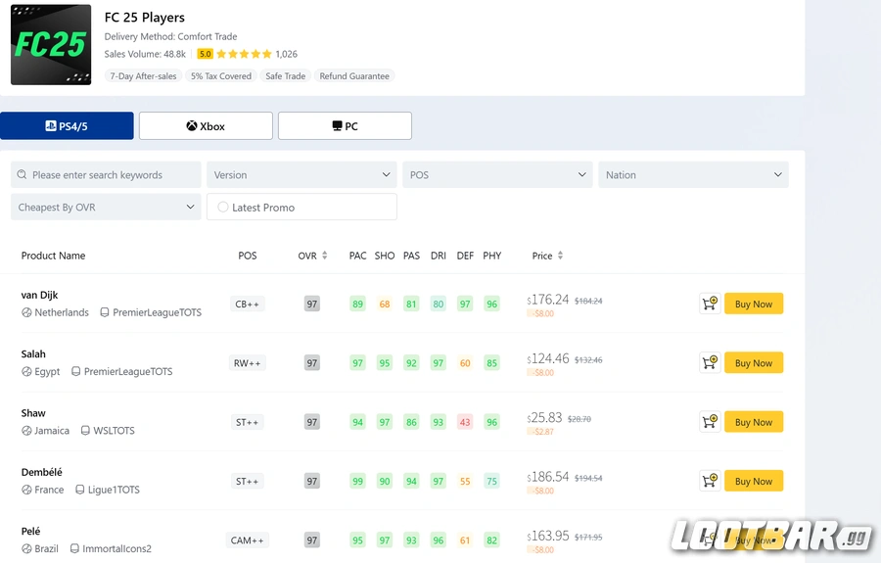Add van Dijk to cart
The image size is (881, 563).
click(x=710, y=305)
